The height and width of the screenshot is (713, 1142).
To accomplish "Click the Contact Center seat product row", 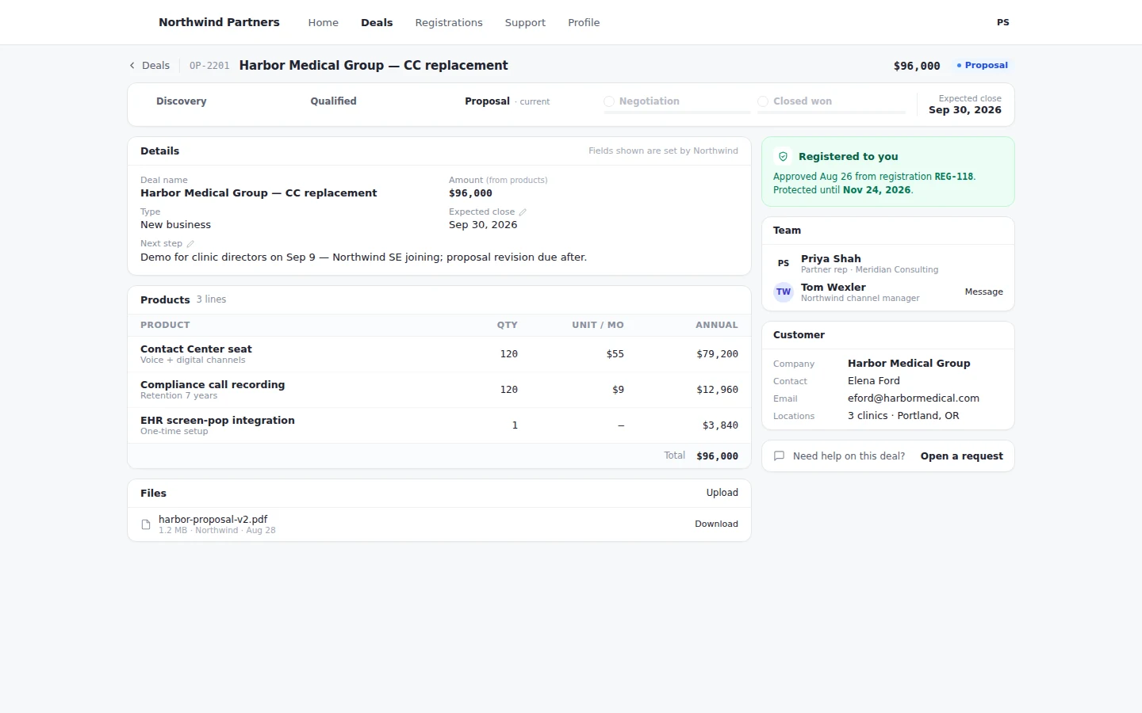I will pyautogui.click(x=439, y=354).
